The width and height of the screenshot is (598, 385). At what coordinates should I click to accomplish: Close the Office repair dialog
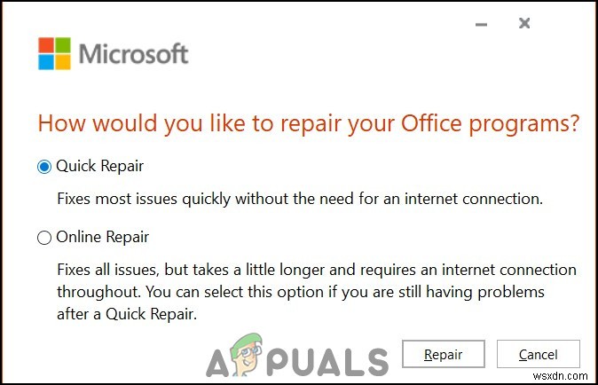point(524,24)
